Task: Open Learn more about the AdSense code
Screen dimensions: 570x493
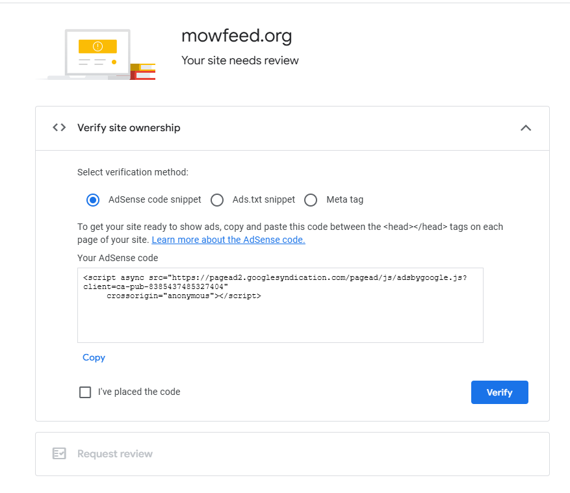Action: (228, 240)
